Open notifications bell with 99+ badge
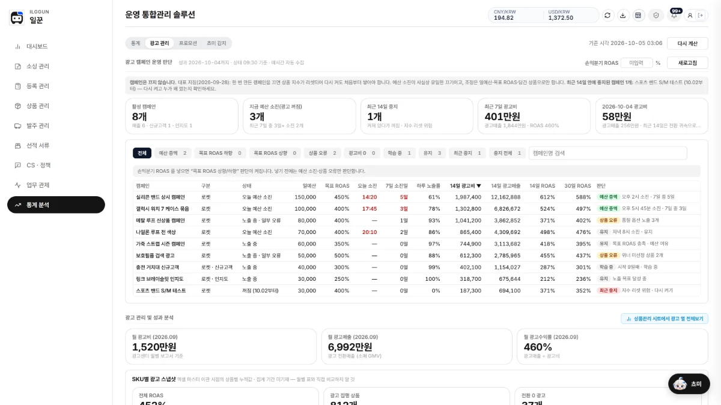Image resolution: width=721 pixels, height=405 pixels. 674,15
